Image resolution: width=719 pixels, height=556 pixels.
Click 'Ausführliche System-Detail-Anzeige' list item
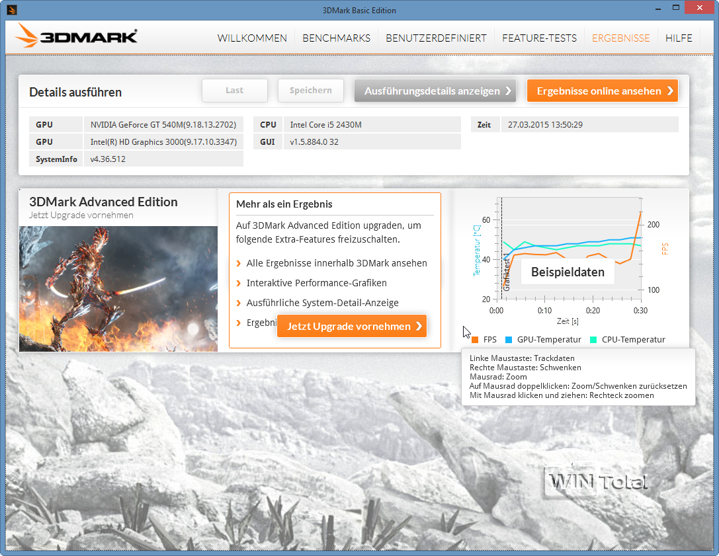[322, 303]
